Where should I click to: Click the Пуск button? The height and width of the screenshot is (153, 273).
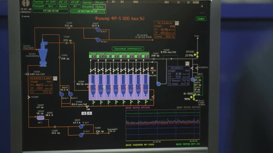(x=50, y=6)
